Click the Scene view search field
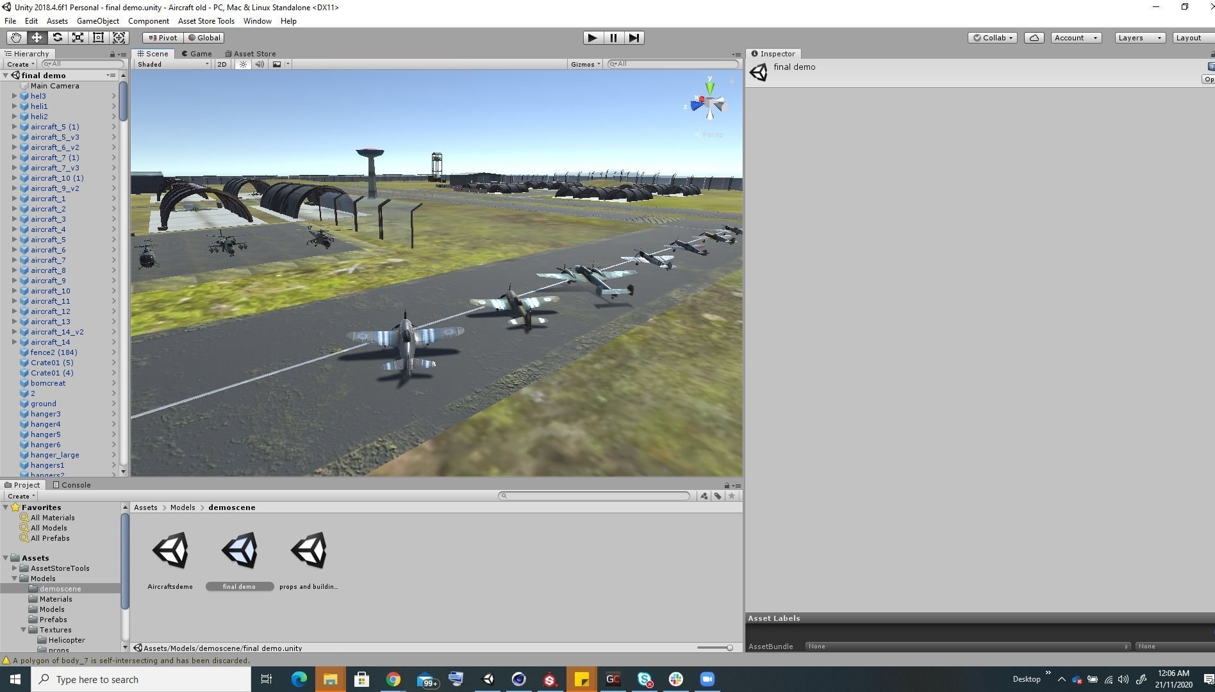The image size is (1215, 692). coord(673,64)
